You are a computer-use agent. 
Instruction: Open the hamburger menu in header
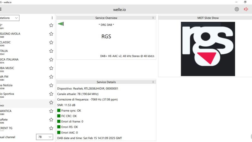[1, 9]
